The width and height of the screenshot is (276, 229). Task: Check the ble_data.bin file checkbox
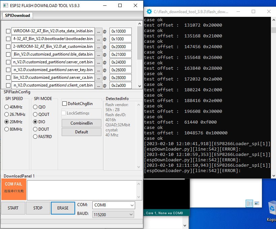(x=8, y=54)
